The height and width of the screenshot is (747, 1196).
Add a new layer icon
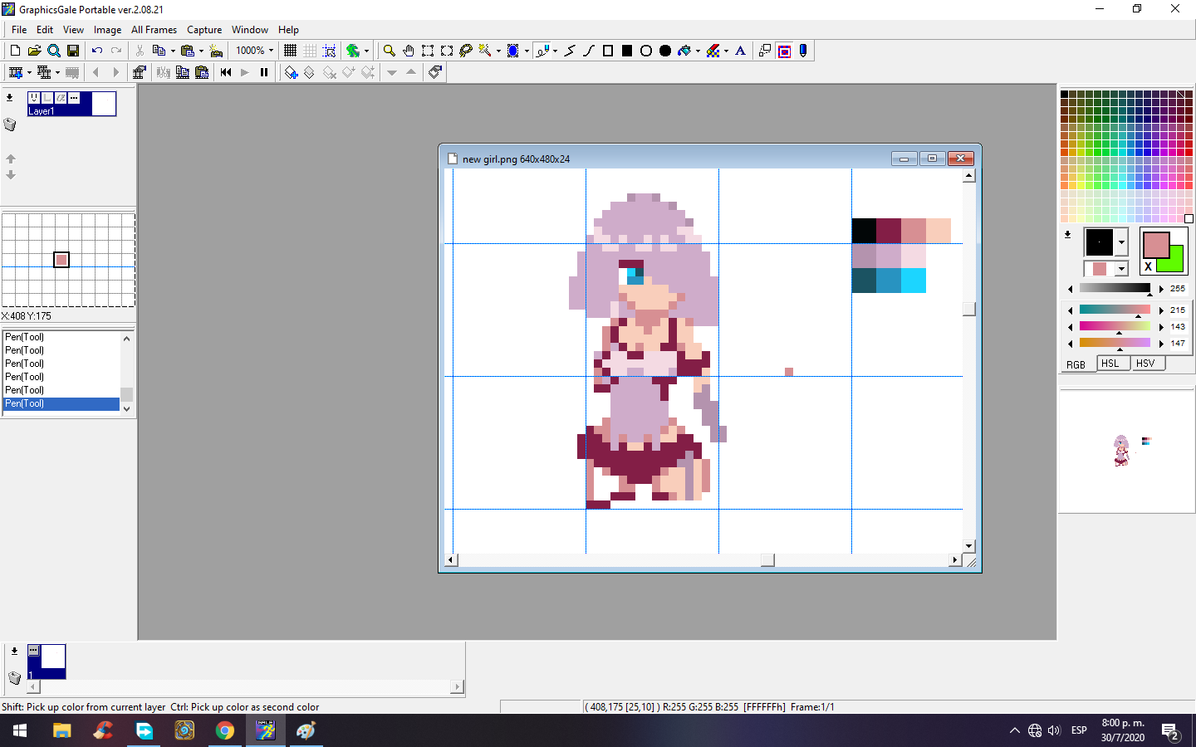pyautogui.click(x=291, y=72)
